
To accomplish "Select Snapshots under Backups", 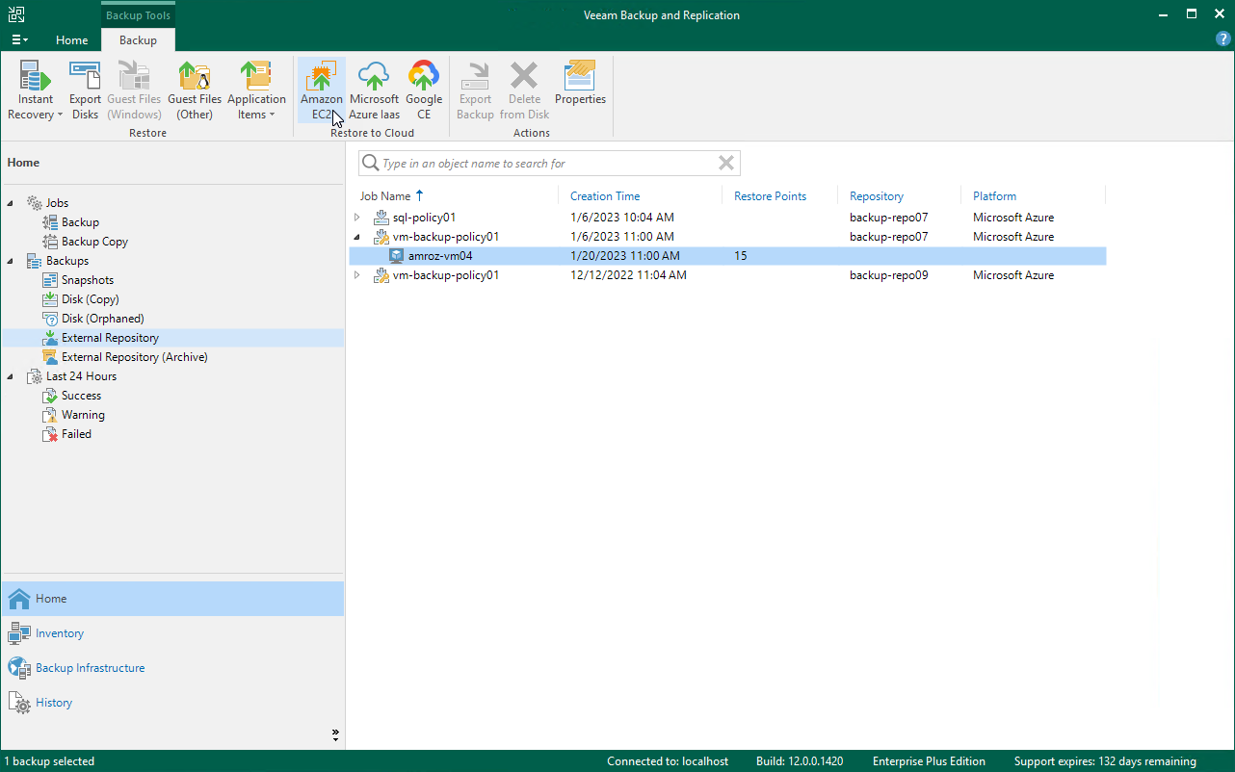I will pyautogui.click(x=87, y=280).
